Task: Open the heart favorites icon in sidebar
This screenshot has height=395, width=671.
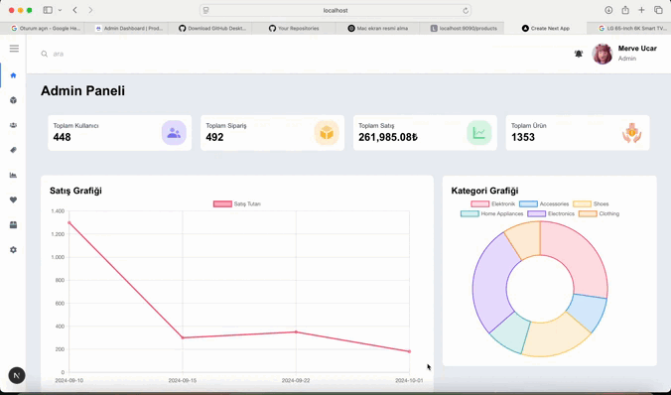Action: (13, 199)
